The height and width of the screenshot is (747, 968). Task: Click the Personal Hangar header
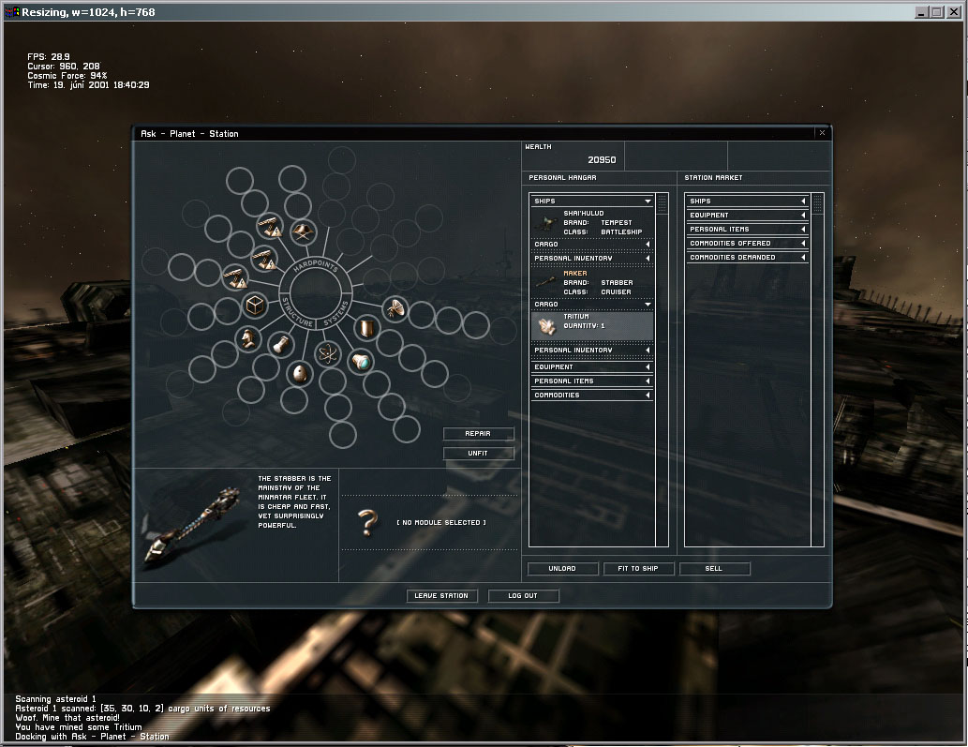pos(562,178)
